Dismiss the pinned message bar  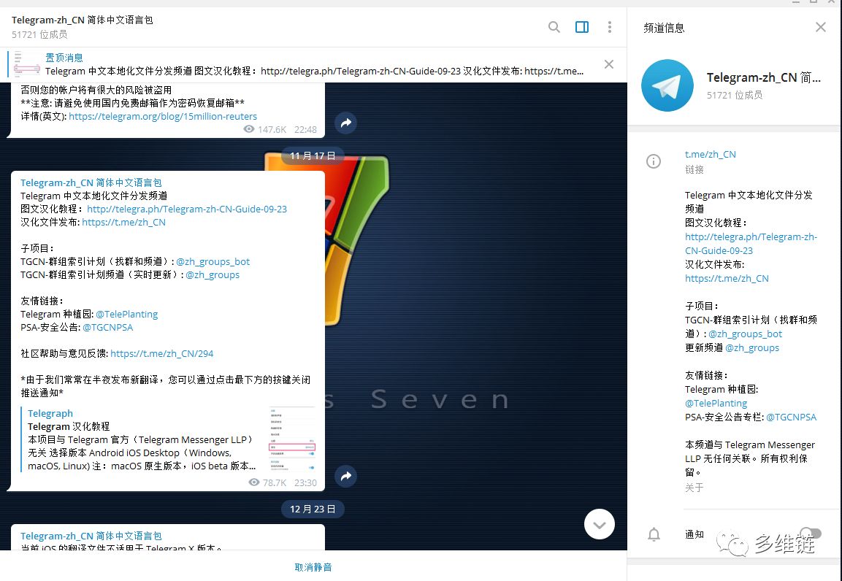(x=609, y=64)
